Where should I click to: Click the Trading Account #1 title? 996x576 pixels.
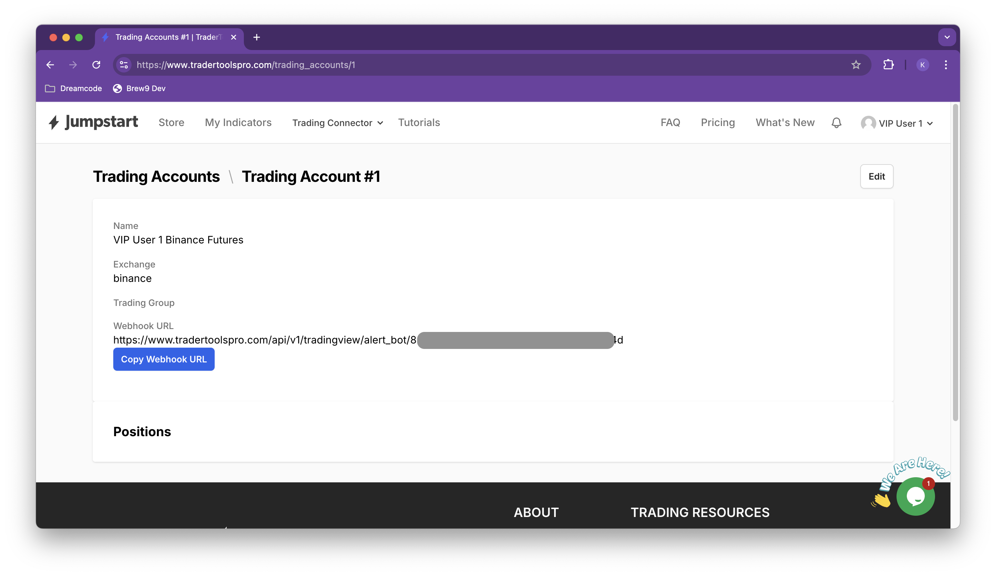[x=311, y=176]
